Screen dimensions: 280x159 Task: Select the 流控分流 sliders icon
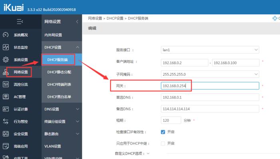click(6, 84)
